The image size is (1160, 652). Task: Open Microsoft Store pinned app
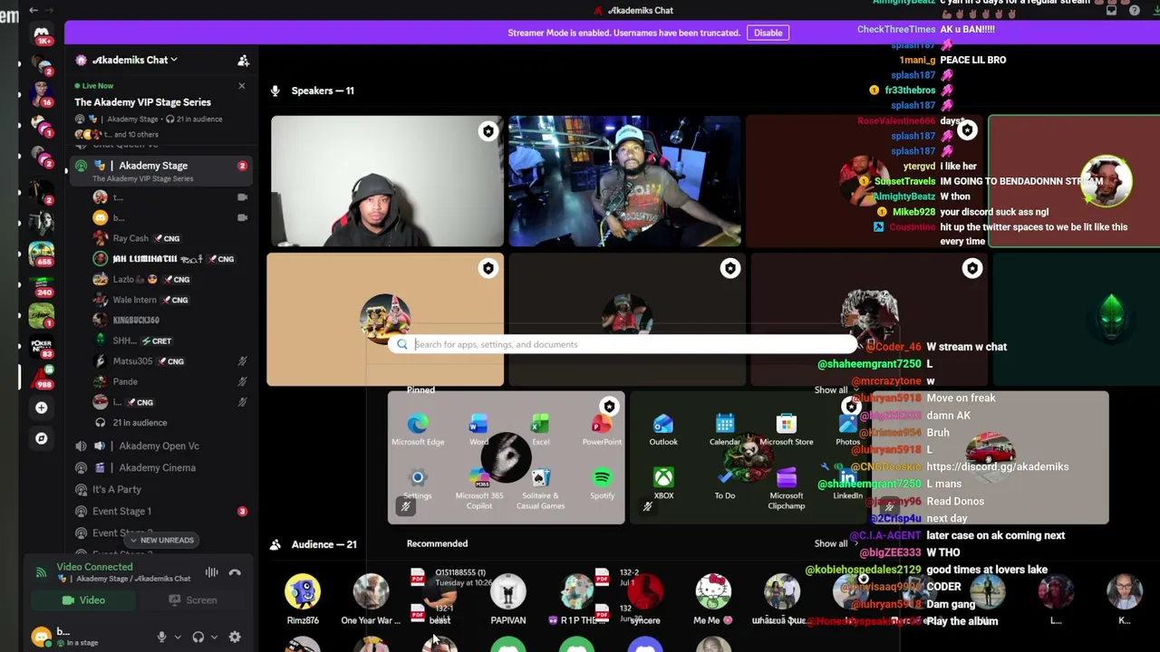(787, 429)
